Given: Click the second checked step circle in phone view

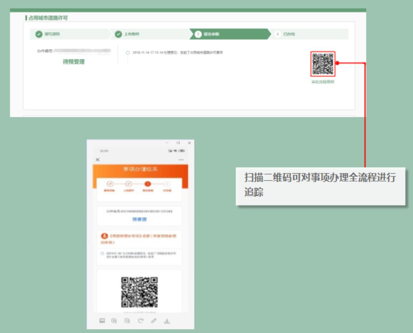Looking at the screenshot, I should click(128, 184).
